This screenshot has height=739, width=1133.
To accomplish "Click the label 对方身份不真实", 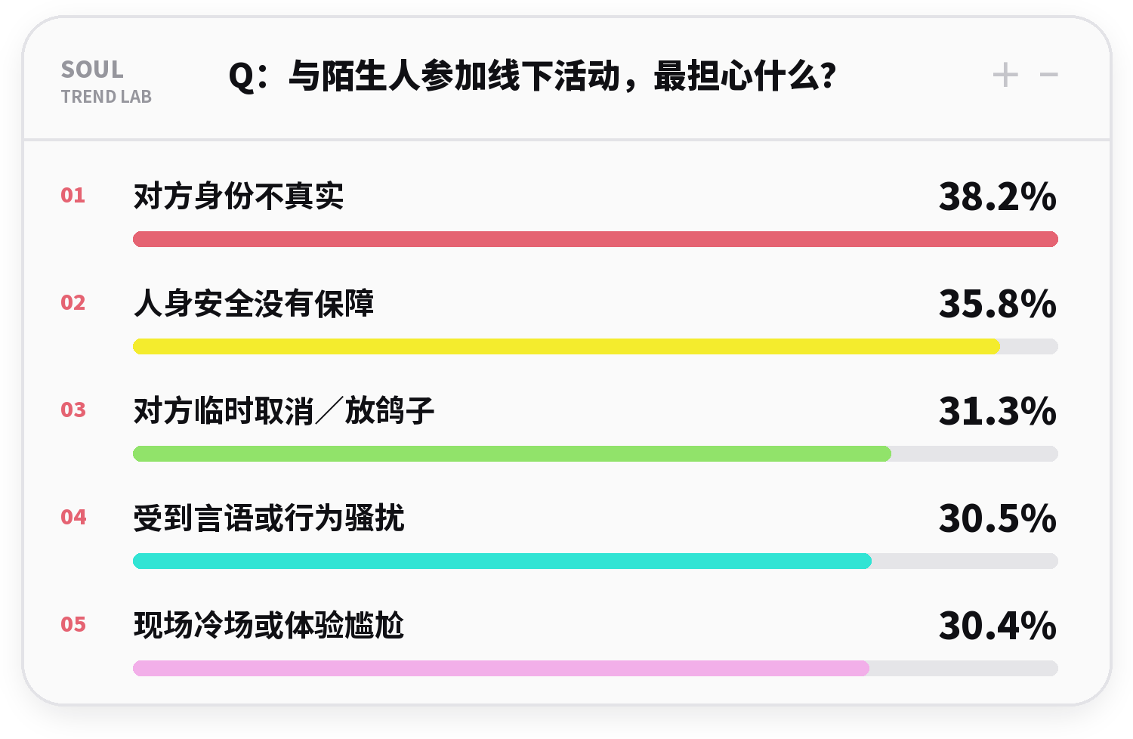I will click(239, 196).
